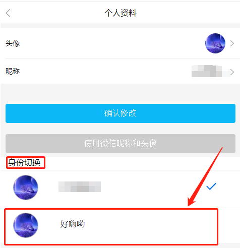
Task: Click 使用微信昵称和头像 button
Action: (121, 144)
